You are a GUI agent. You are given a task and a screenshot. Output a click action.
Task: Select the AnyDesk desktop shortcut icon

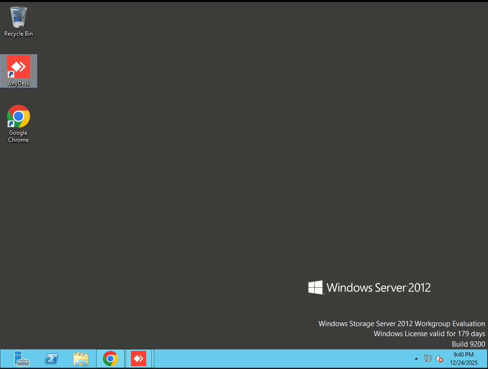[x=19, y=67]
